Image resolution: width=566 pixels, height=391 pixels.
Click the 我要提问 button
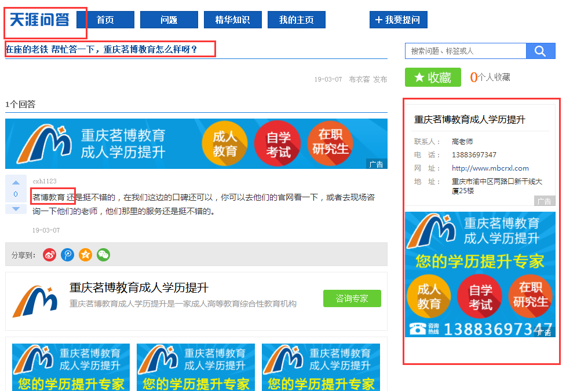398,20
